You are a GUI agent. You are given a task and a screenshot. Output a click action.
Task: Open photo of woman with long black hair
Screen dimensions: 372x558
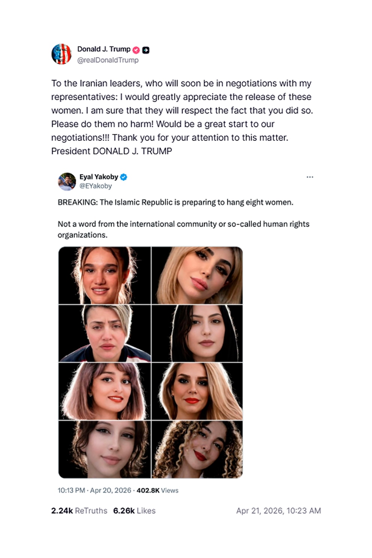pyautogui.click(x=197, y=333)
